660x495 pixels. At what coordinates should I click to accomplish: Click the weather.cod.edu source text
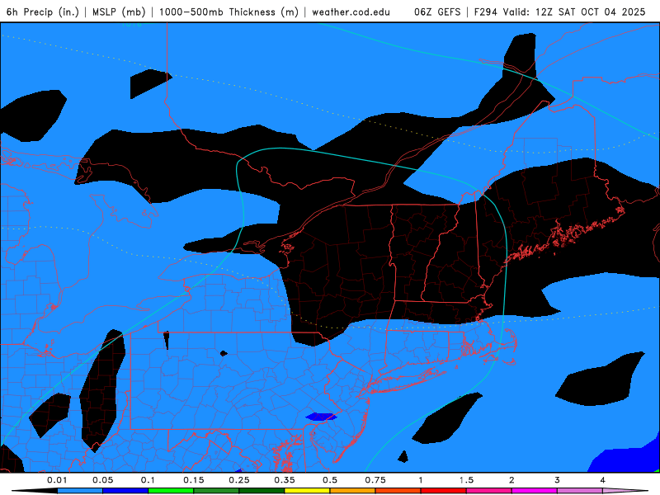(351, 12)
